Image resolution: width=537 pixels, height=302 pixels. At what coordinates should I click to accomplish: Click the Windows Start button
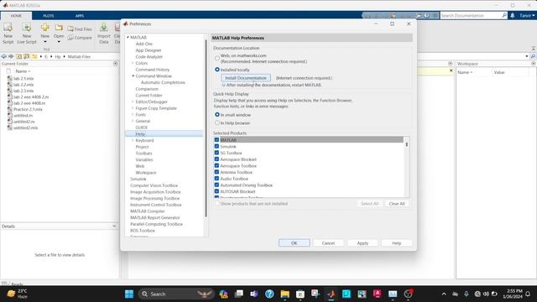(x=129, y=294)
